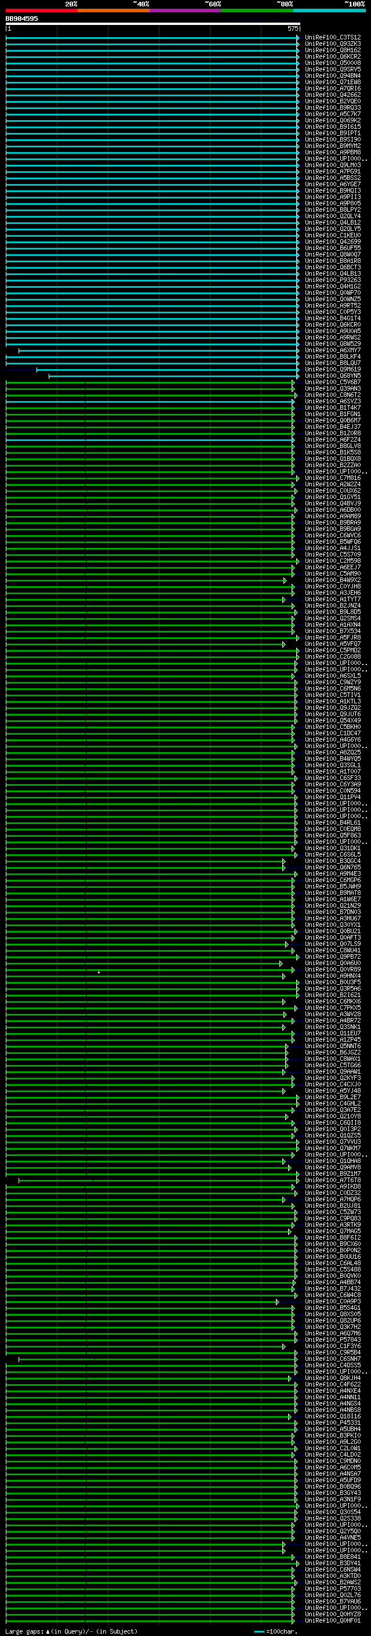Click the UniRef100_C2M598 label
Image resolution: width=371 pixels, height=1636 pixels.
(x=332, y=561)
